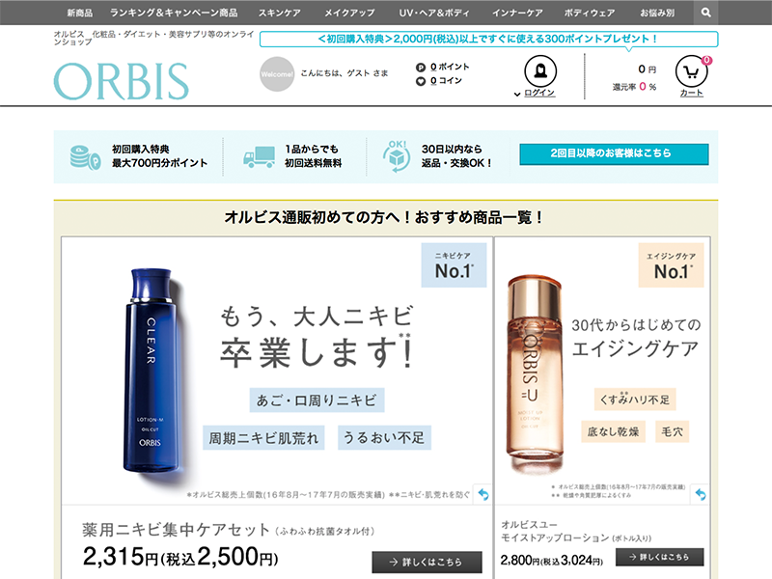
Task: Click the Welcome guest avatar
Action: [x=277, y=74]
